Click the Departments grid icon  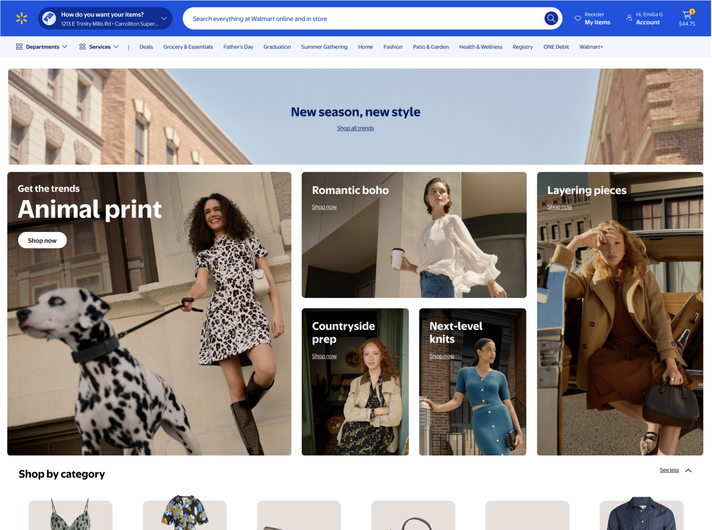(x=19, y=47)
